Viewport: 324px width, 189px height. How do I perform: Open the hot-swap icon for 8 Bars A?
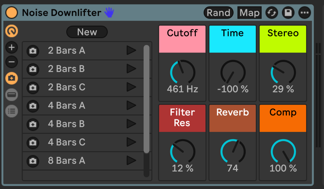(x=33, y=161)
